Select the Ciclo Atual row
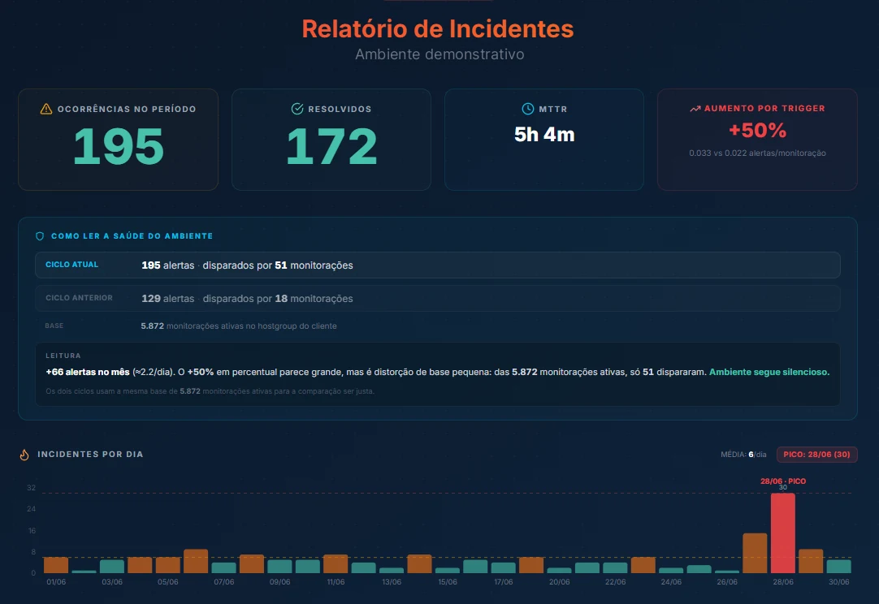Image resolution: width=879 pixels, height=604 pixels. [438, 265]
